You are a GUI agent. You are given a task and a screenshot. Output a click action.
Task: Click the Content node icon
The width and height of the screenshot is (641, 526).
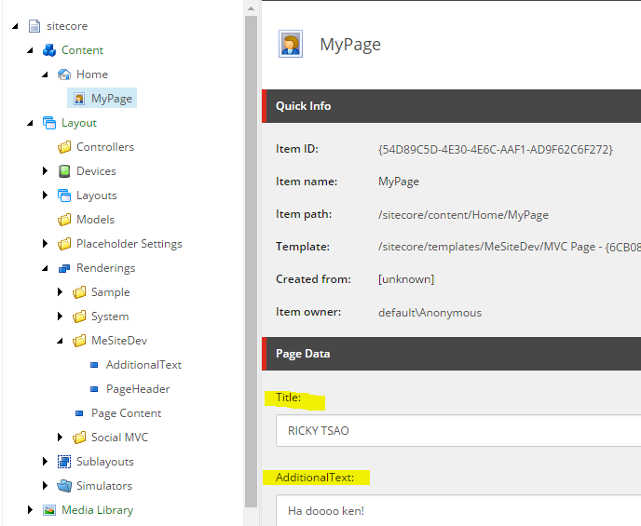pyautogui.click(x=49, y=50)
